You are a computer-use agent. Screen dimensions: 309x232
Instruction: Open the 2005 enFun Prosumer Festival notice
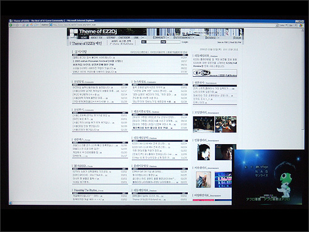click(x=98, y=61)
